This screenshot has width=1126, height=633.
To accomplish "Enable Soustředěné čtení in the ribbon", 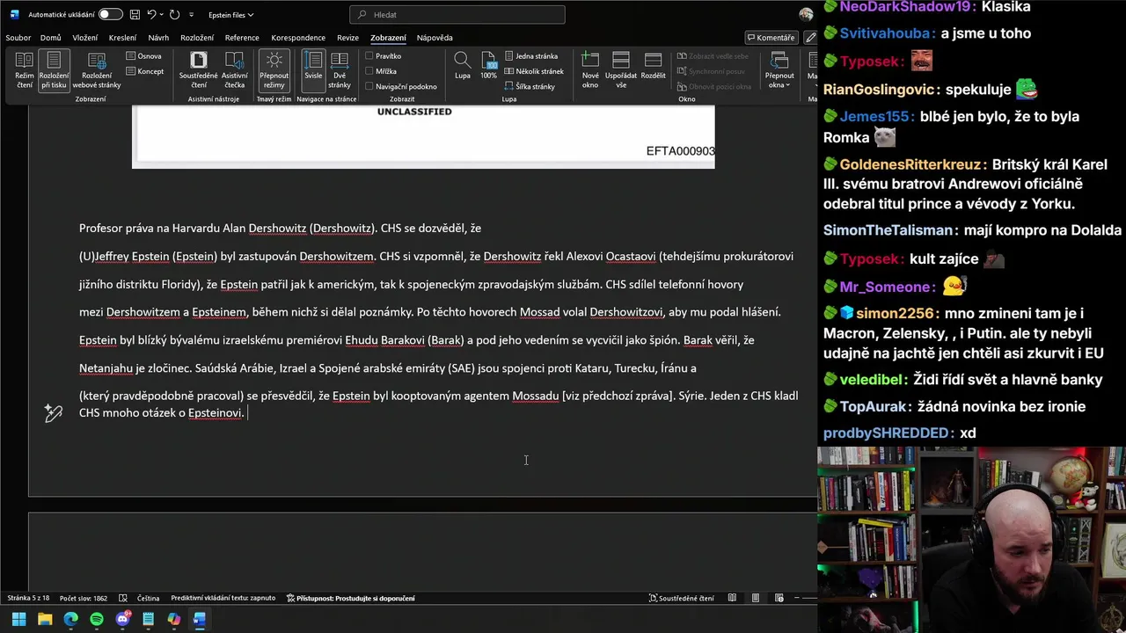I will (x=199, y=69).
